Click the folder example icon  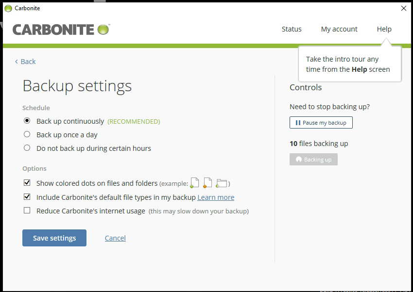tap(222, 183)
